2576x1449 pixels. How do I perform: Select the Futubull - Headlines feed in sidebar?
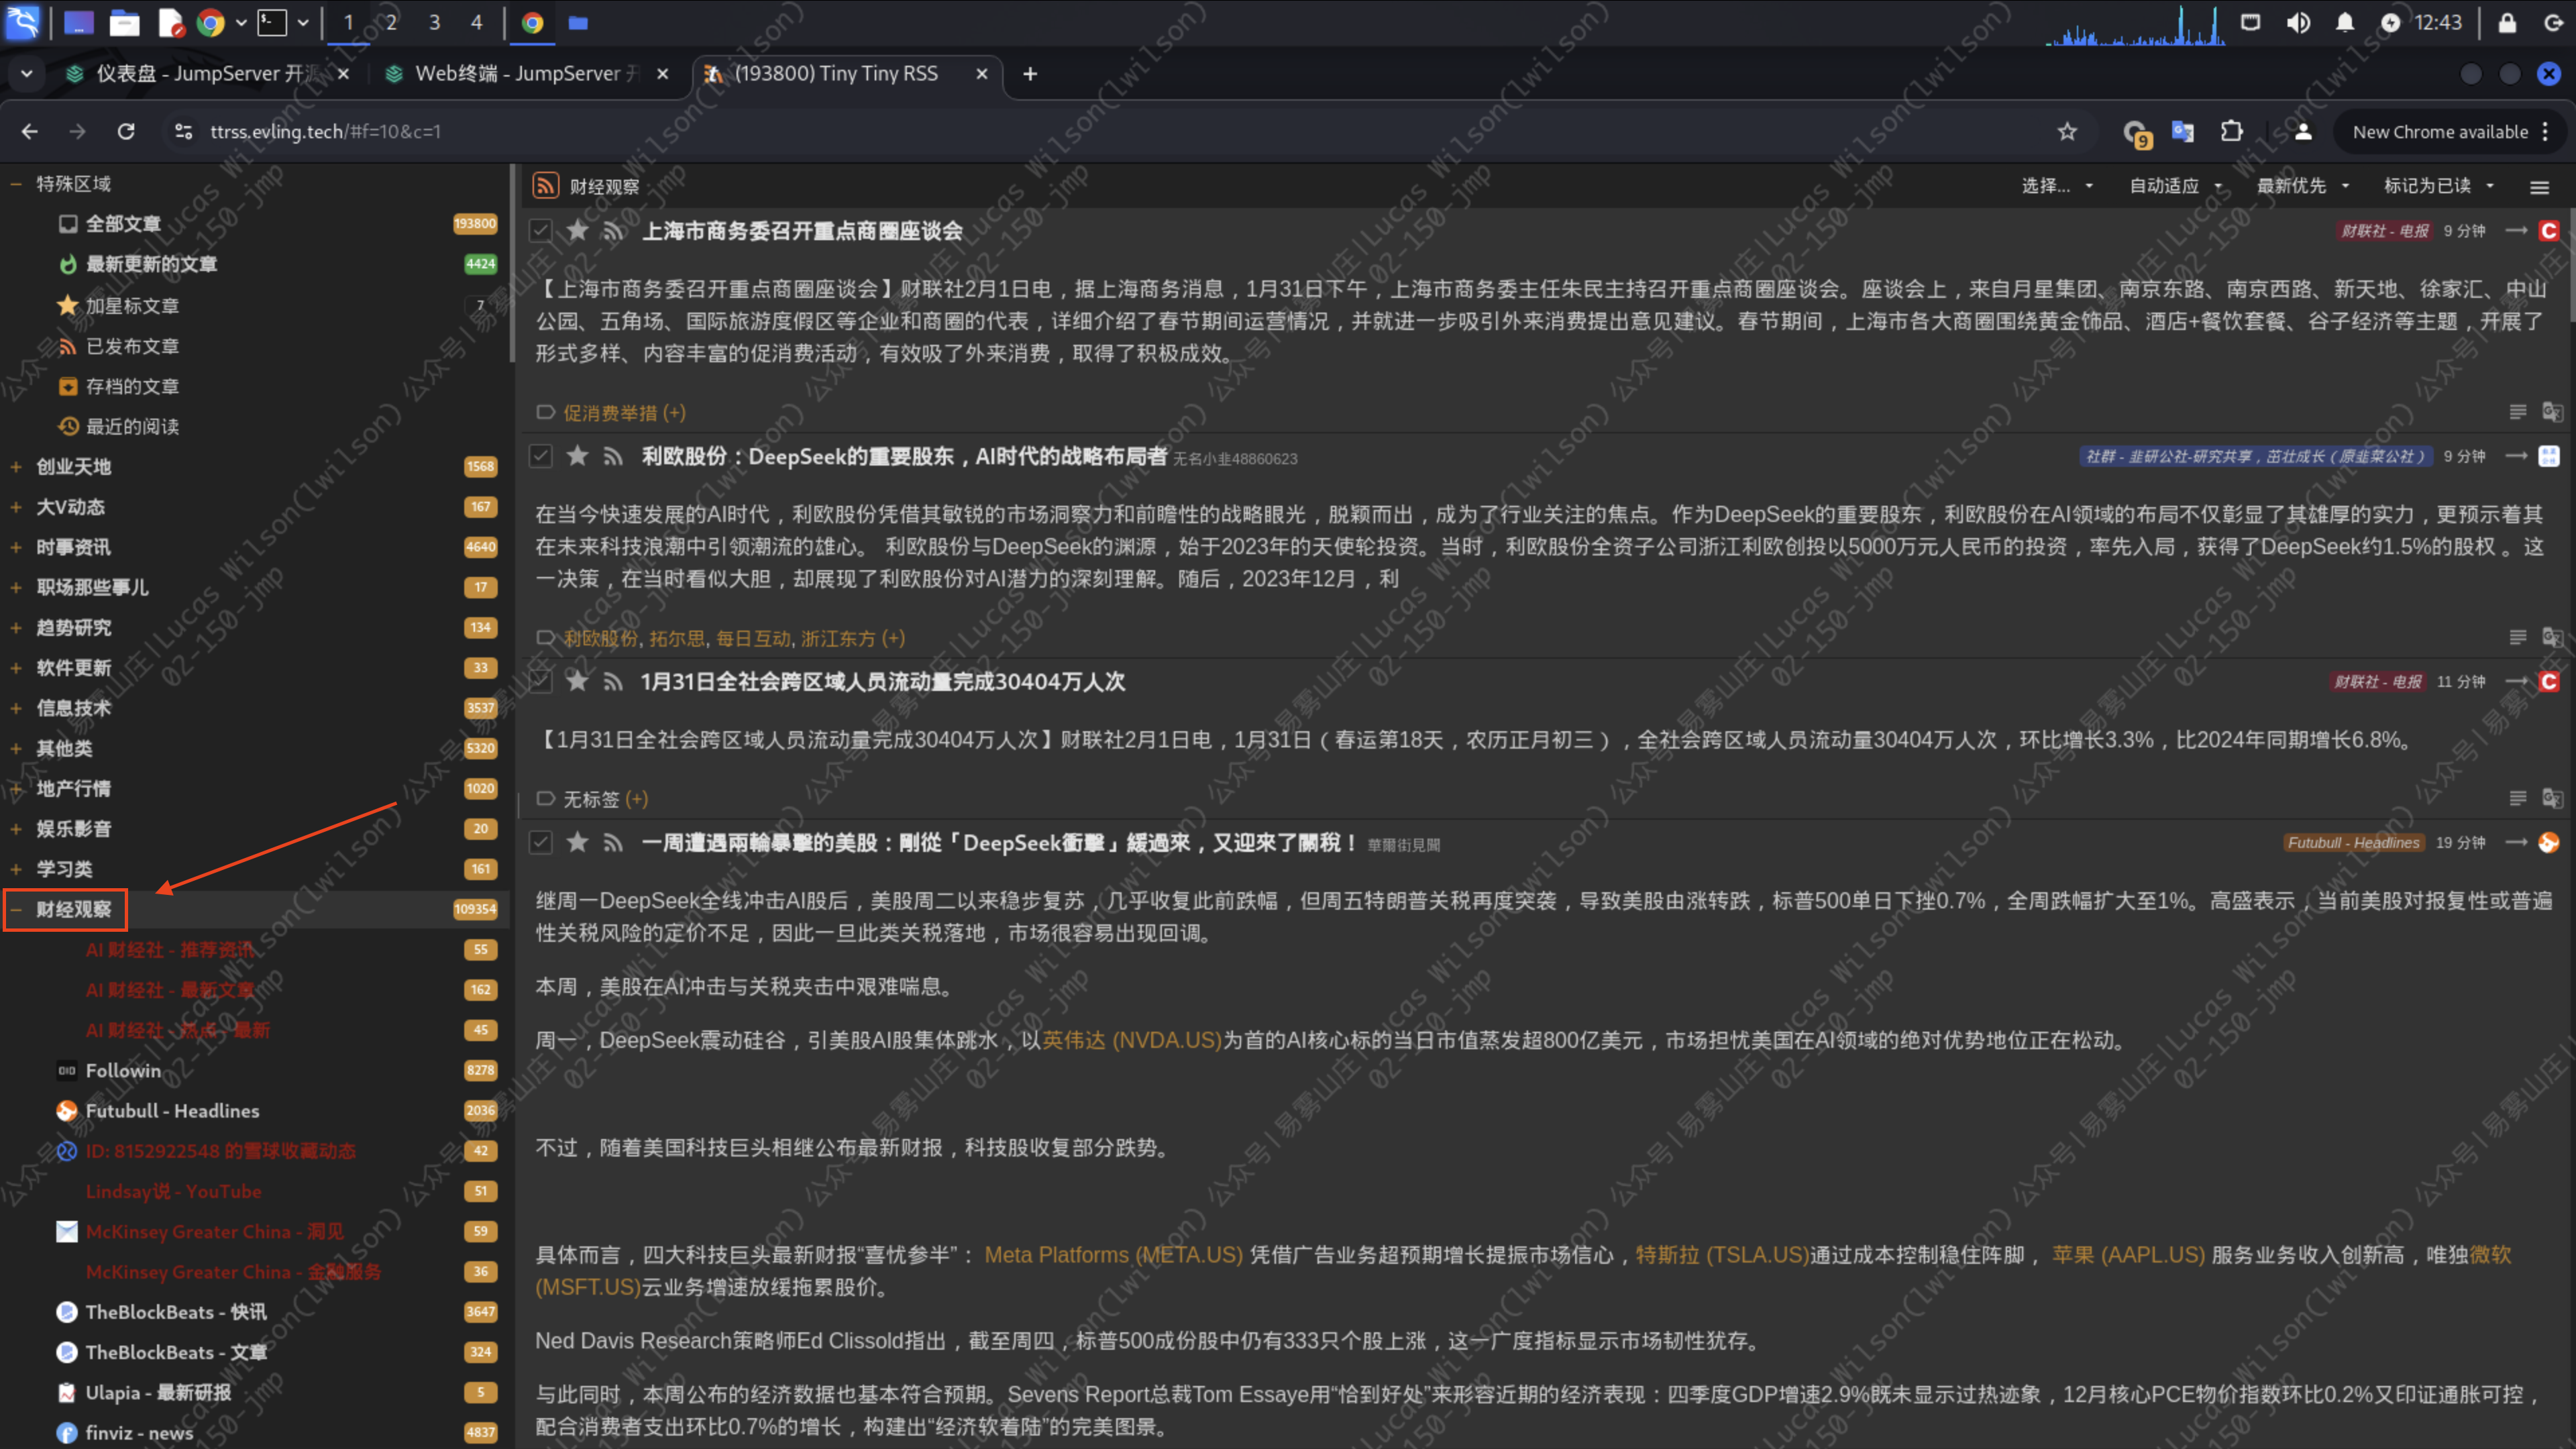pyautogui.click(x=172, y=1111)
